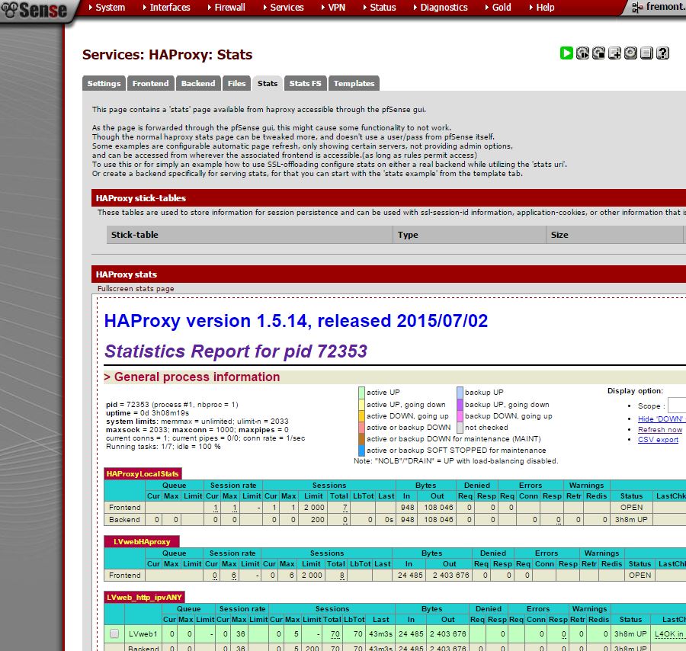Open the Frontend tab
The image size is (686, 651).
pyautogui.click(x=150, y=83)
